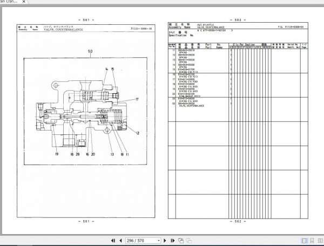Screen dimensions: 324x246
Task: Click the Part Name column header
Action: [214, 47]
